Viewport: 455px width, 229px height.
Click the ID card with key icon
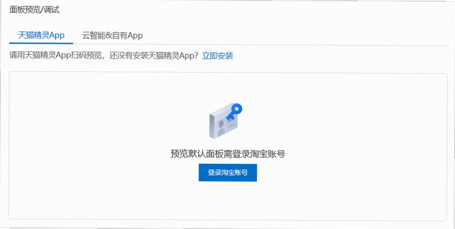click(x=226, y=120)
